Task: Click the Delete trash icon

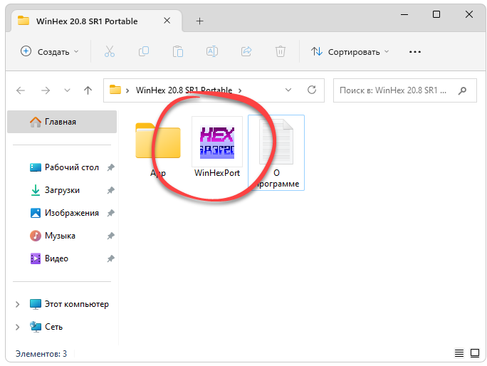Action: click(x=280, y=51)
